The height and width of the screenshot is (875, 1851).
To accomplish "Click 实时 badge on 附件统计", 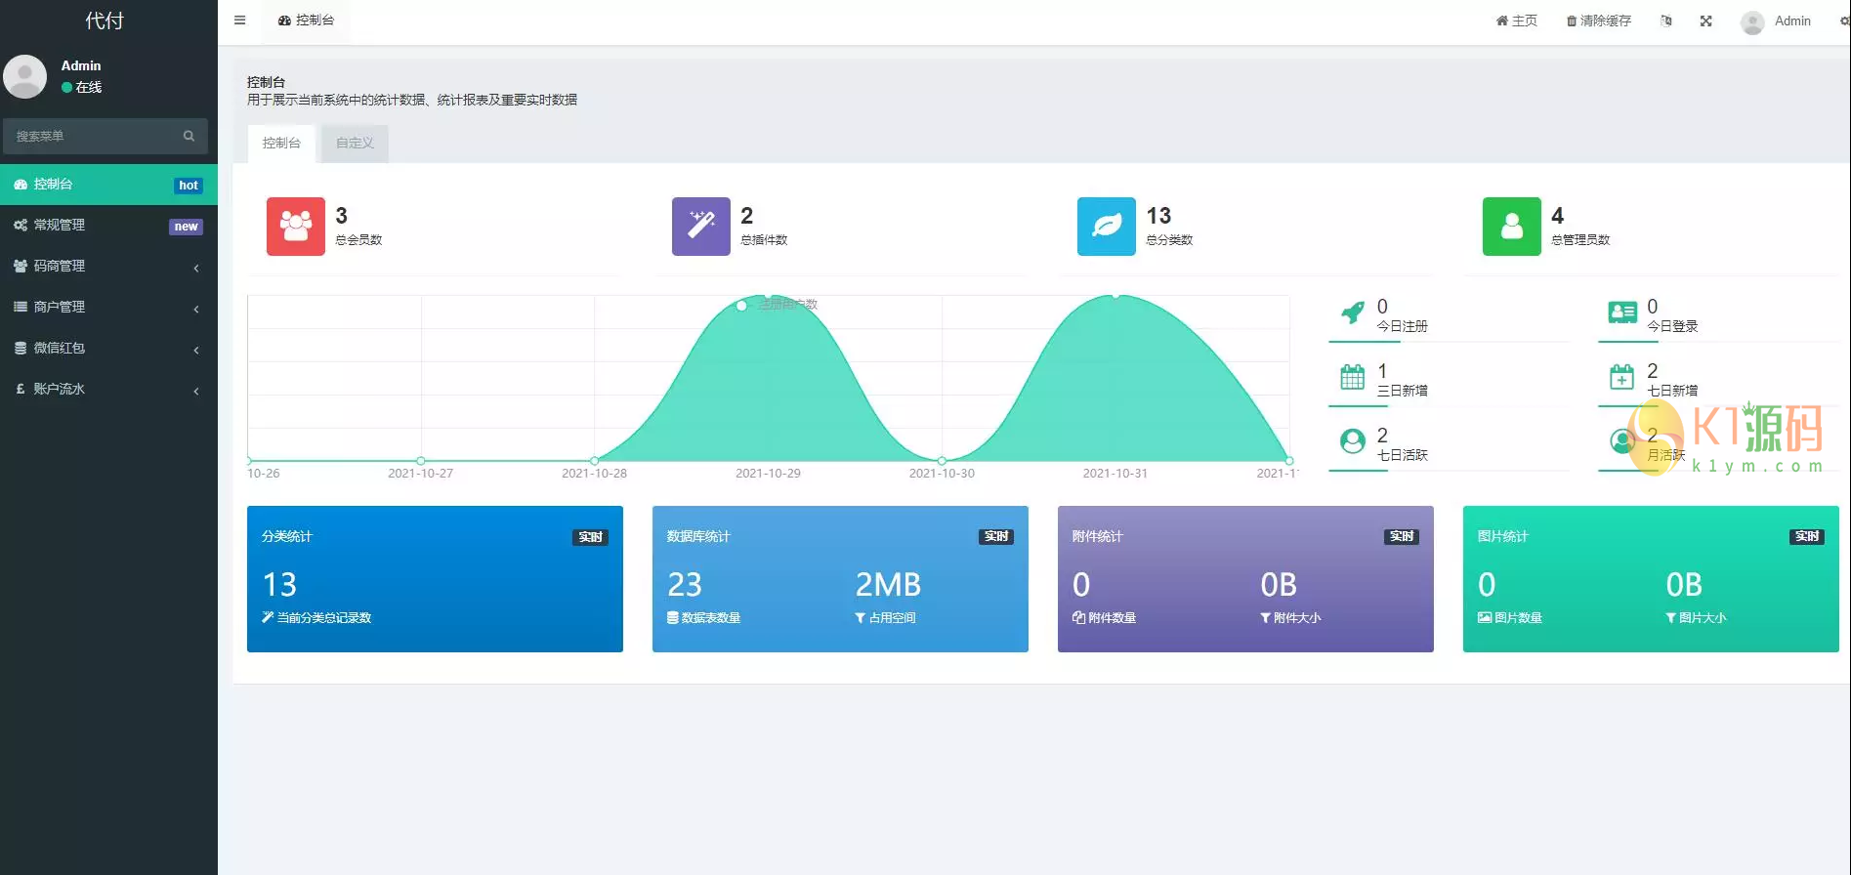I will (x=1402, y=537).
